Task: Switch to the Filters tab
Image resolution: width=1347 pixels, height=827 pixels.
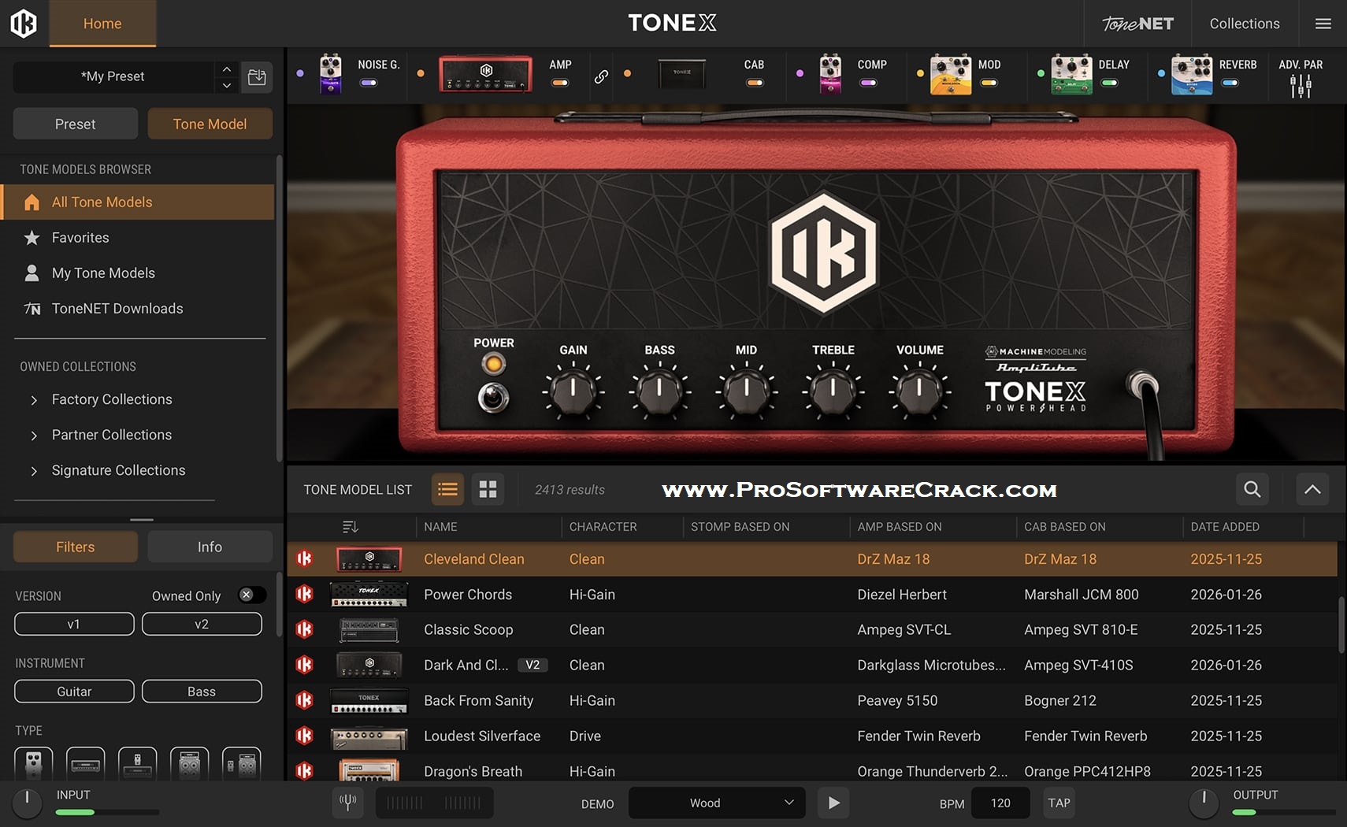Action: 76,547
